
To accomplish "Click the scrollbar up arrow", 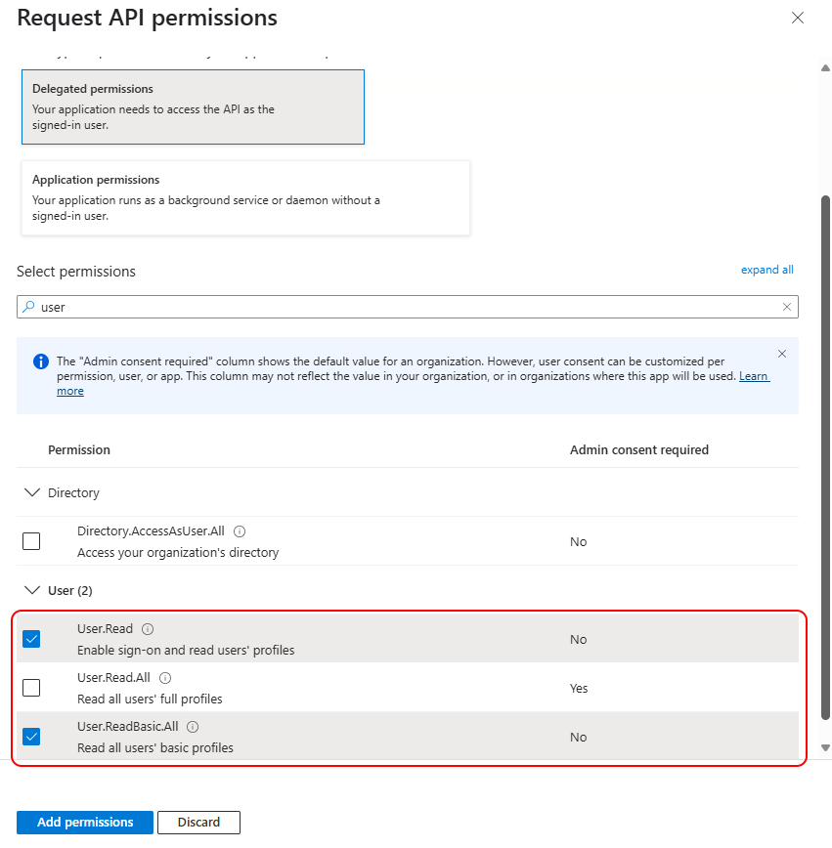I will (x=824, y=67).
